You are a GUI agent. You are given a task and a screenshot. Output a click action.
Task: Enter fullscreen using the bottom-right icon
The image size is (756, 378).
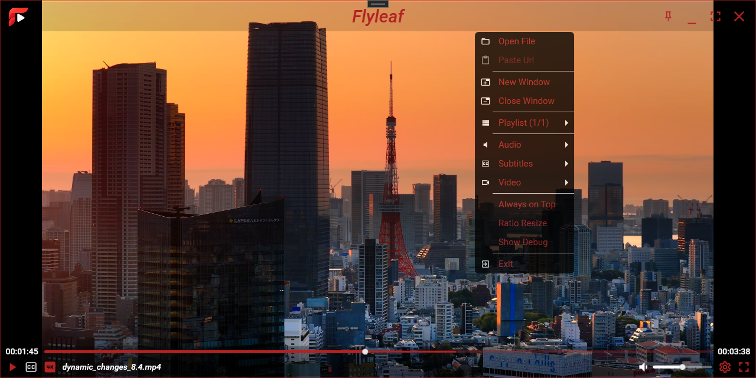tap(744, 367)
